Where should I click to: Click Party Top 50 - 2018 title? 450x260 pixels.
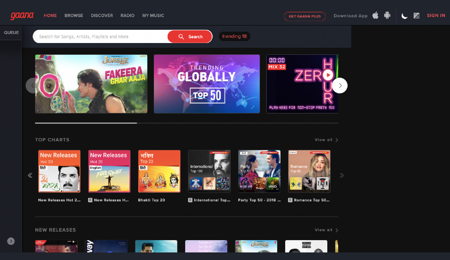click(260, 200)
